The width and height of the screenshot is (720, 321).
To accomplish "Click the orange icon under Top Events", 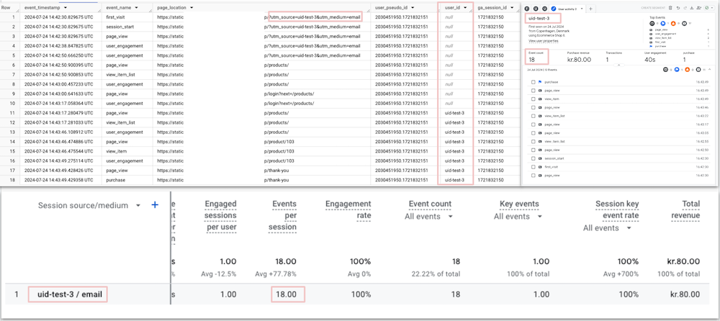I will tap(673, 24).
